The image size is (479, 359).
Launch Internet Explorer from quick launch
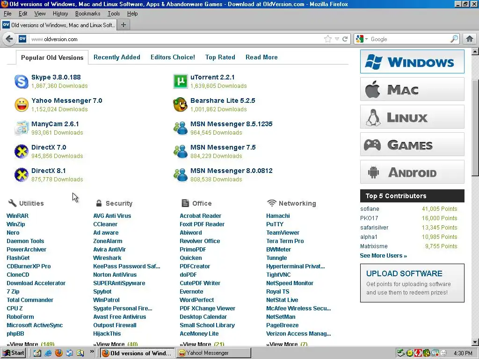(48, 353)
